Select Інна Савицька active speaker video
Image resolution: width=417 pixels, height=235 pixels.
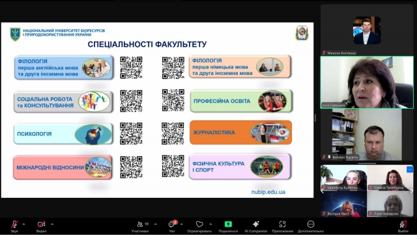click(367, 82)
